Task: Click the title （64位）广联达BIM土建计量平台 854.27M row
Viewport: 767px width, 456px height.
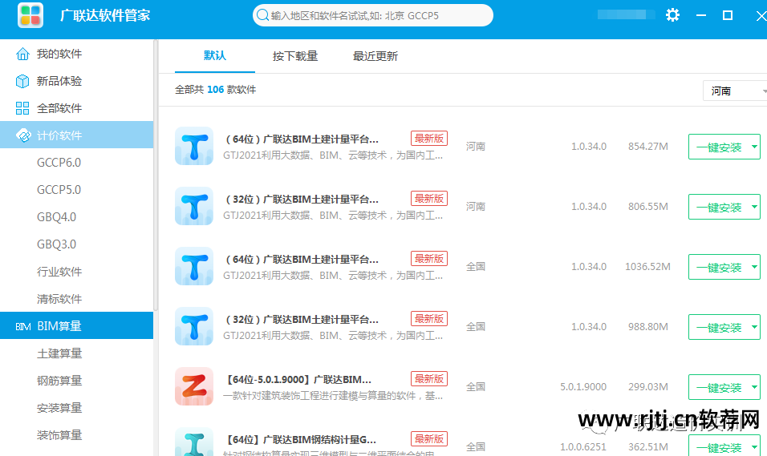Action: tap(302, 139)
